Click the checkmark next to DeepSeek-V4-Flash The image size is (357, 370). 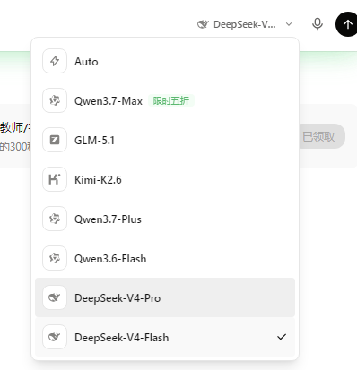tap(282, 337)
